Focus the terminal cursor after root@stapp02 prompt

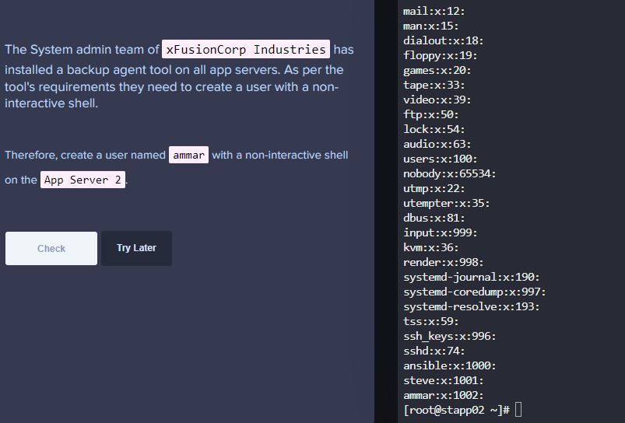(x=518, y=410)
